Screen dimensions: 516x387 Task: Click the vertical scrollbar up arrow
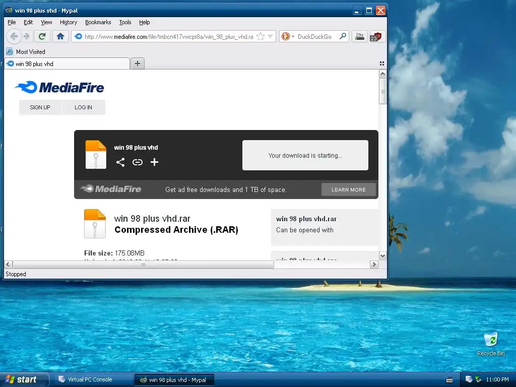point(382,74)
